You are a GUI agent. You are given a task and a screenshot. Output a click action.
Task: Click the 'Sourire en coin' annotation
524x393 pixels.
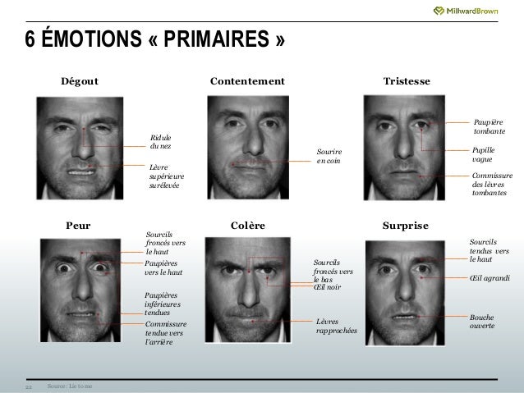pos(329,156)
